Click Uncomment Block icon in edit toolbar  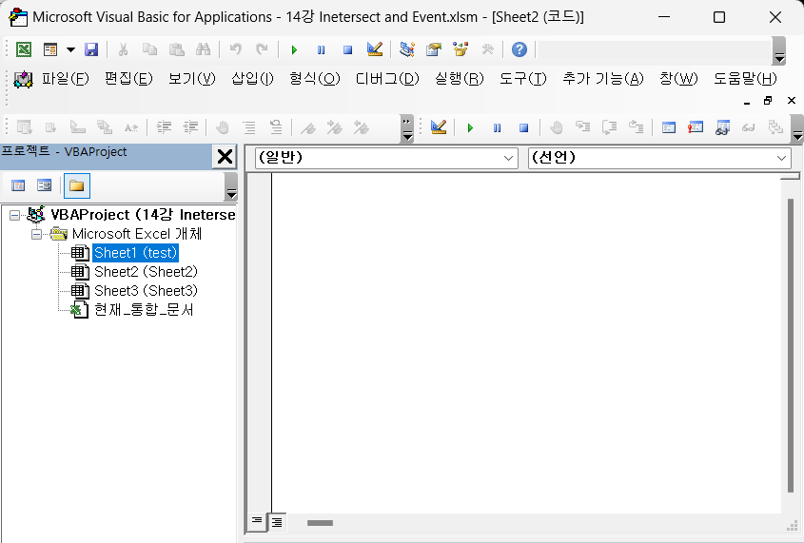tap(276, 127)
